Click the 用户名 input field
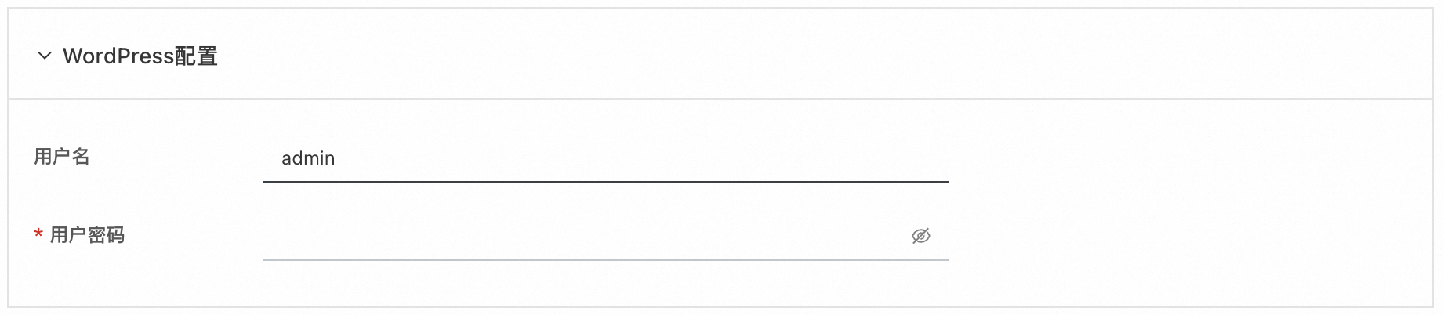The width and height of the screenshot is (1444, 315). 605,158
